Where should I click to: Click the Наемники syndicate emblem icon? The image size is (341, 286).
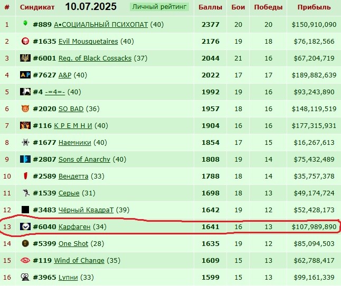pyautogui.click(x=25, y=142)
